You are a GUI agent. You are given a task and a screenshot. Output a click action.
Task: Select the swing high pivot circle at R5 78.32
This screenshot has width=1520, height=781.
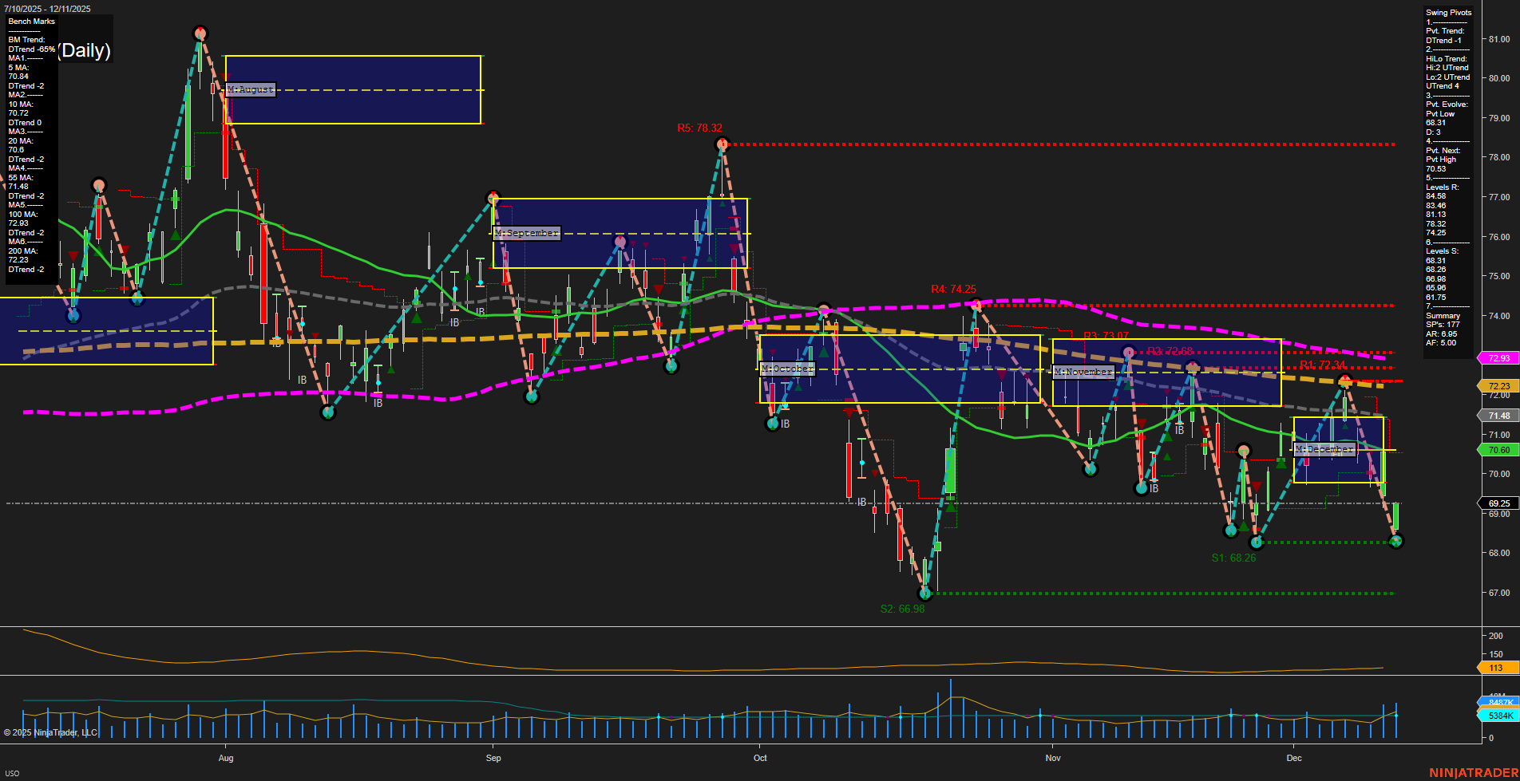pyautogui.click(x=723, y=144)
